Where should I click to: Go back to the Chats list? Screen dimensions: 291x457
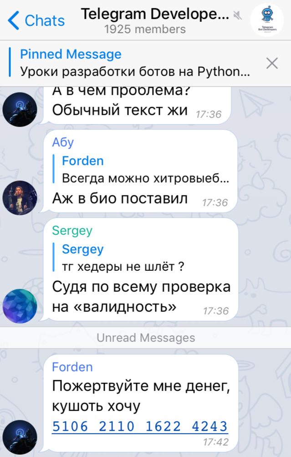click(36, 20)
